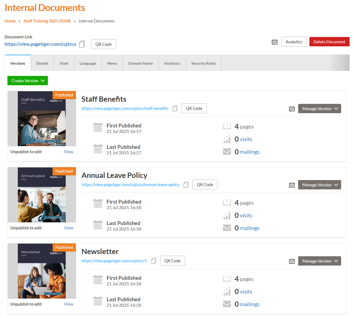The width and height of the screenshot is (354, 316).
Task: Click the notes icon beside Analytics button
Action: click(x=274, y=42)
